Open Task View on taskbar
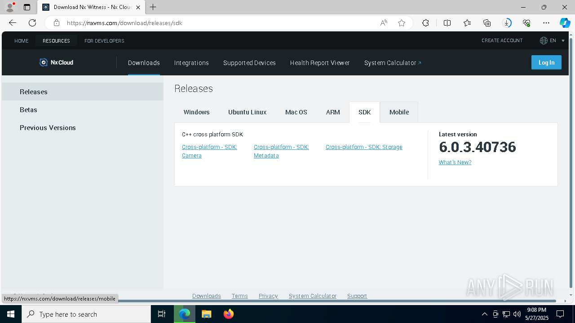Screen dimensions: 575x323 pos(162,314)
